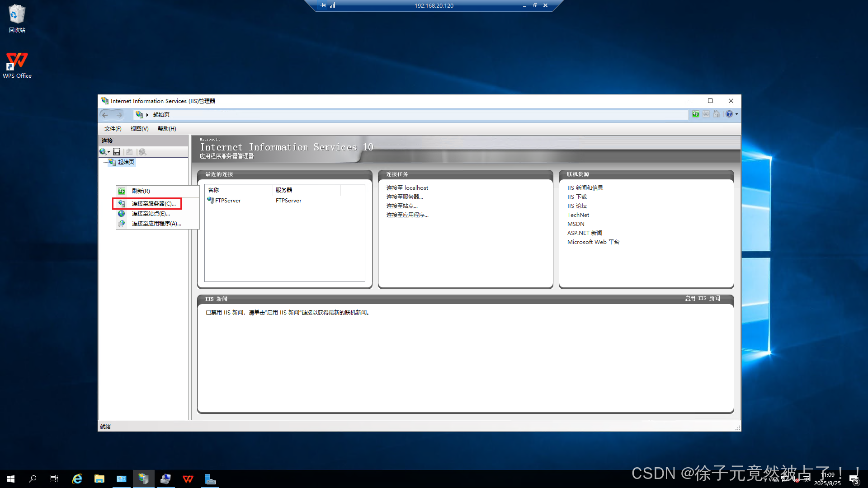This screenshot has width=868, height=488.
Task: Click the 连接至应用程序... link under connection tasks
Action: (x=407, y=215)
